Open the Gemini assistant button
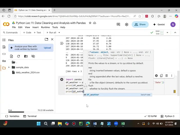 coord(159,24)
